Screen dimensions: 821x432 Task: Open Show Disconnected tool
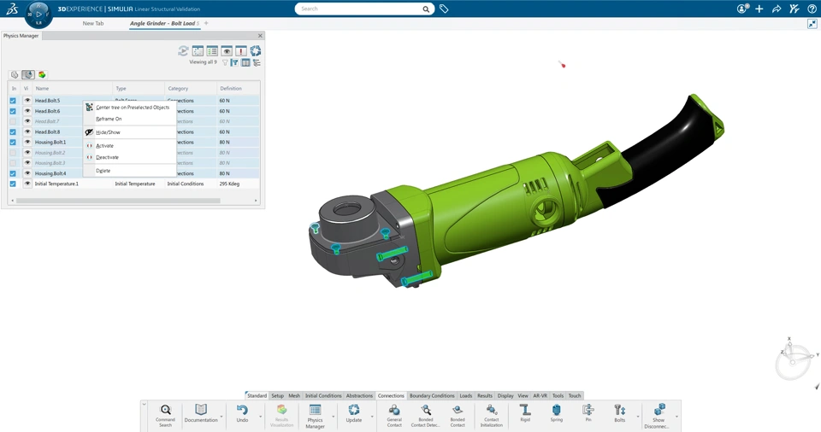coord(659,416)
